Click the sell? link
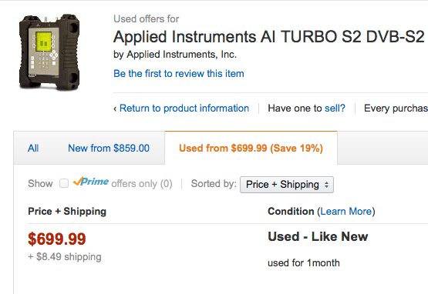The width and height of the screenshot is (428, 294). click(x=335, y=109)
